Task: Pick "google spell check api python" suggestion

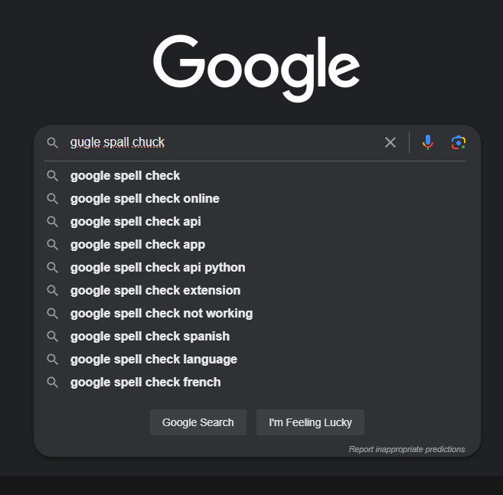Action: click(158, 268)
